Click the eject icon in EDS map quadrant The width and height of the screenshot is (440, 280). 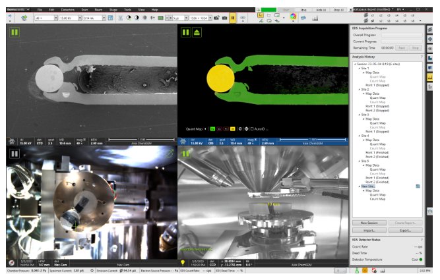click(x=196, y=32)
